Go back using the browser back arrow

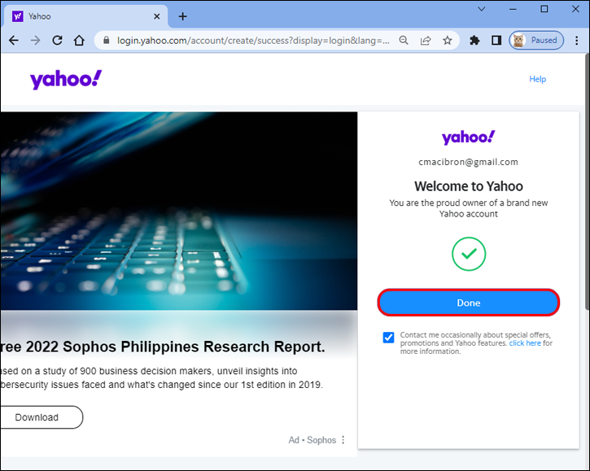tap(14, 40)
